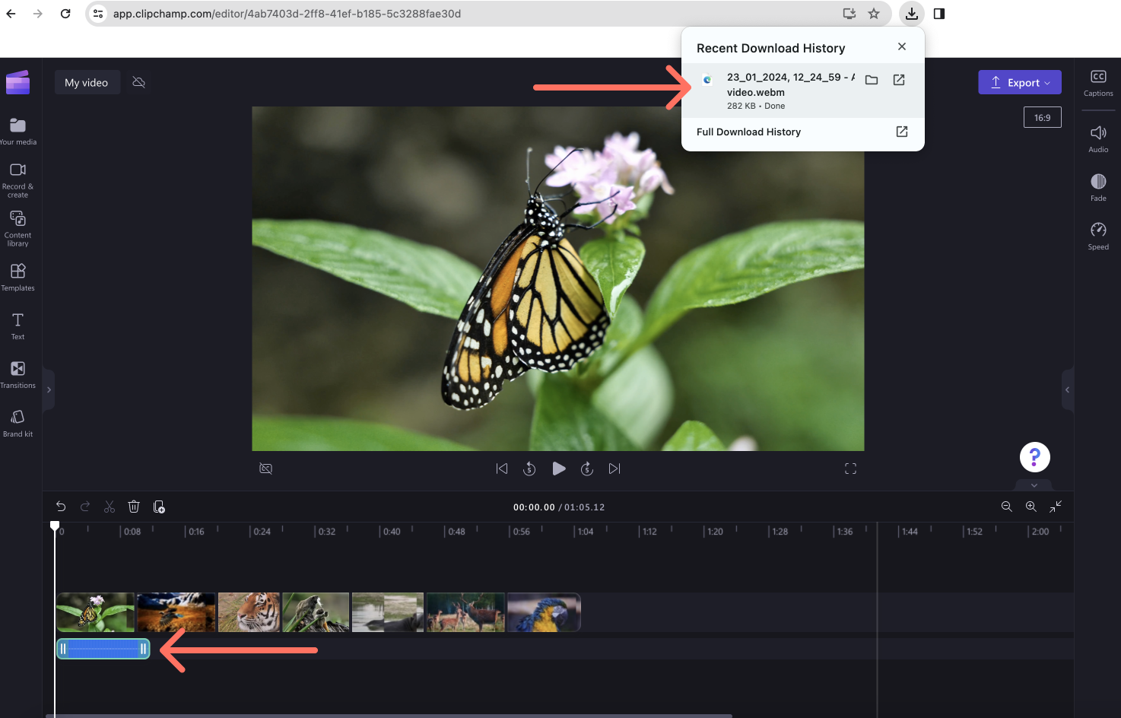Zoom in the timeline
This screenshot has height=718, width=1121.
[x=1030, y=507]
